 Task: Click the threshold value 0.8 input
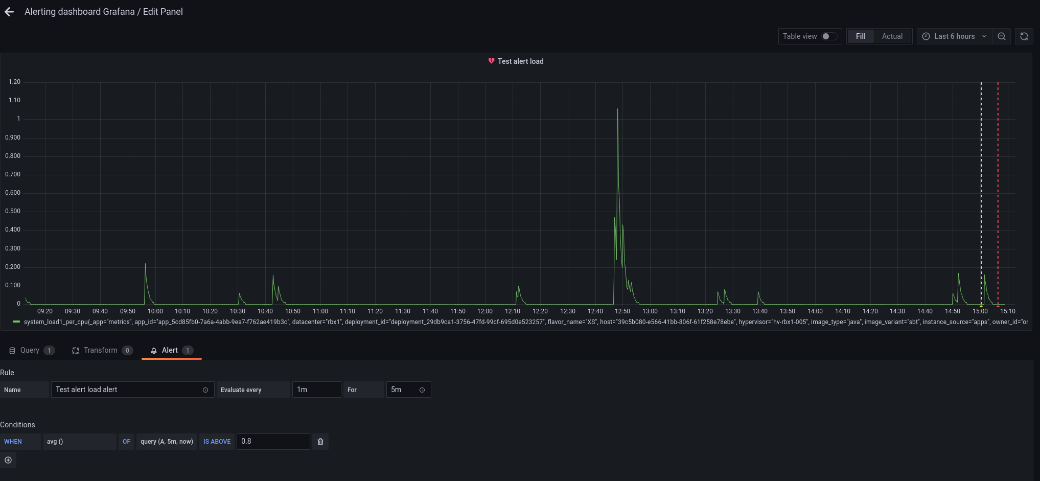coord(273,442)
